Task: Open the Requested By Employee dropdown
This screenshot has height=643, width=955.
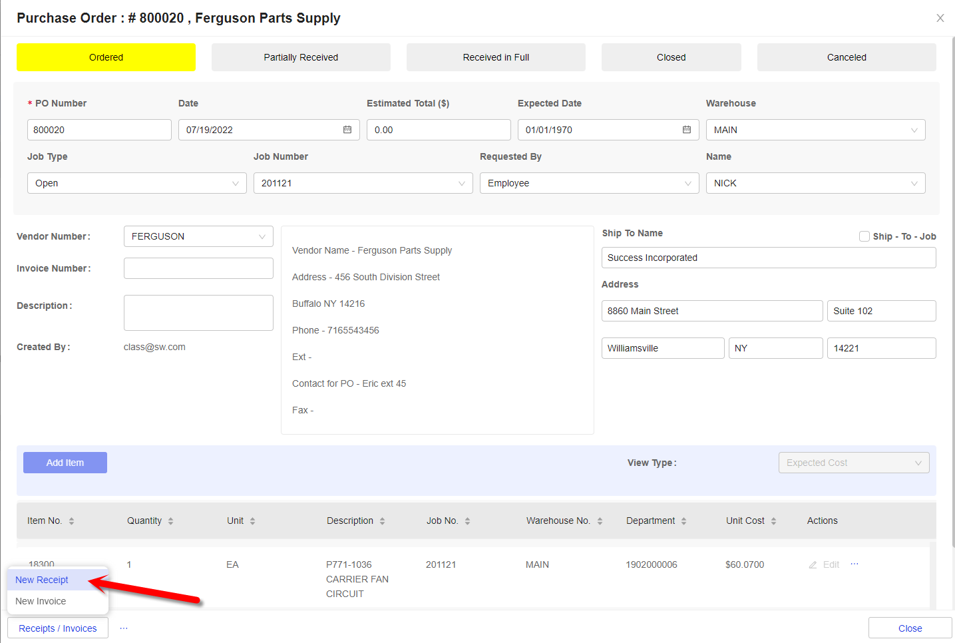Action: tap(590, 183)
